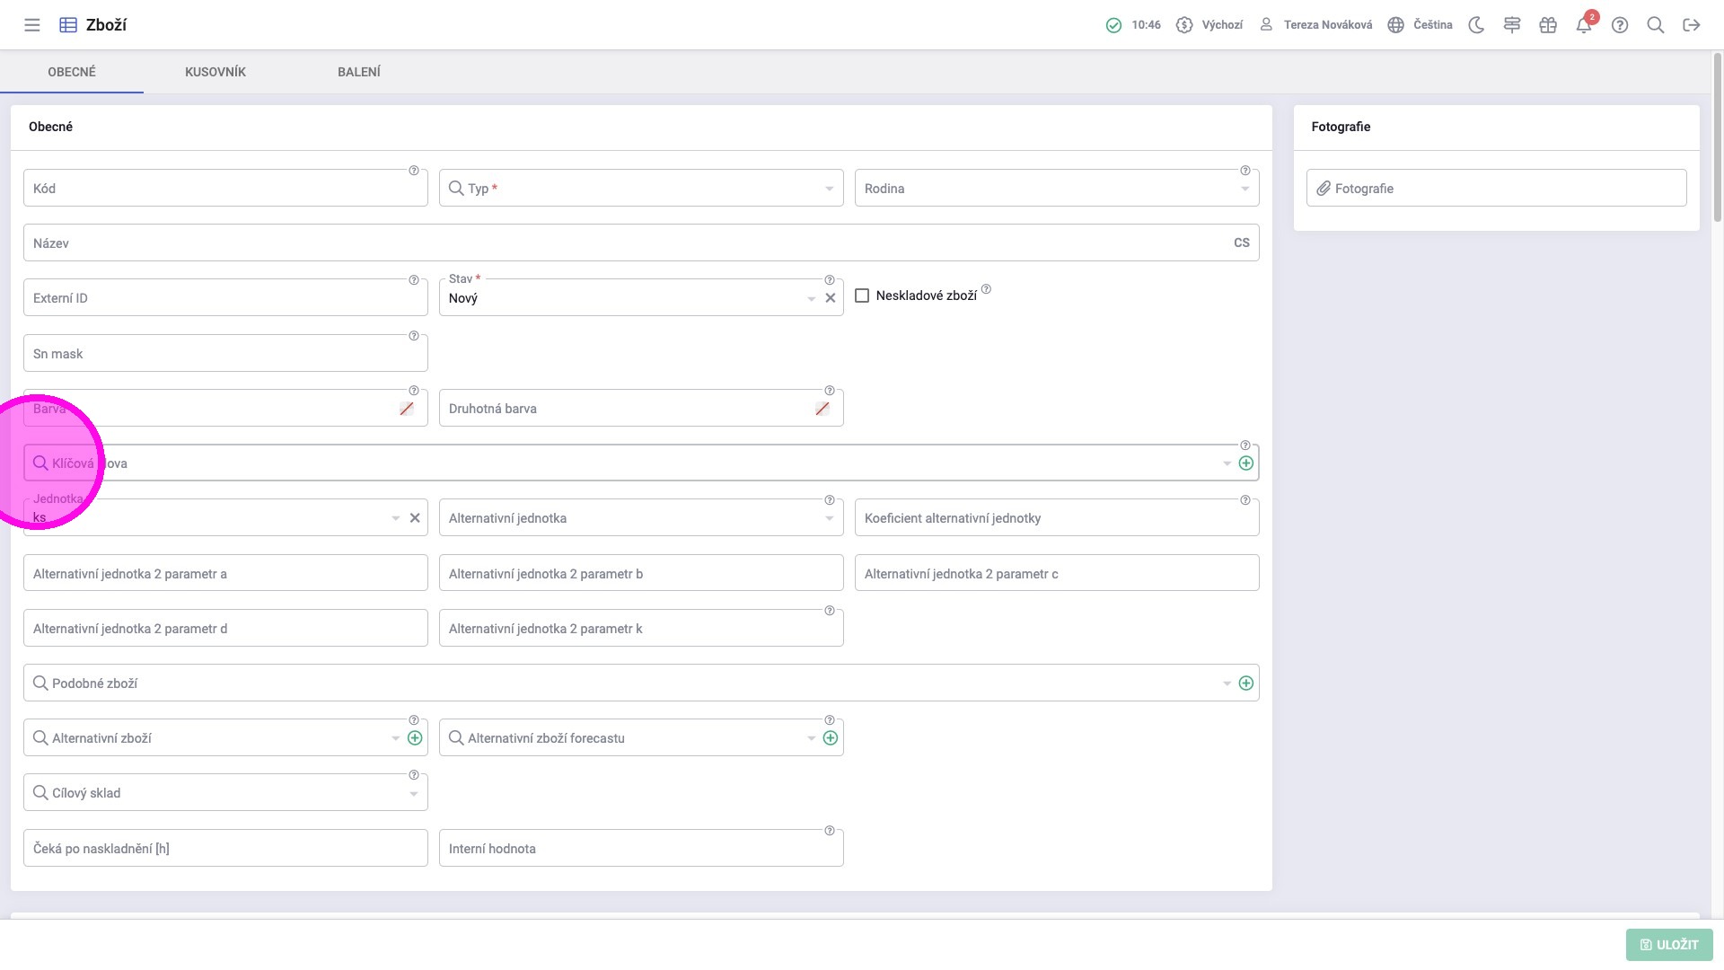Image resolution: width=1724 pixels, height=970 pixels.
Task: Click the header search magnifier icon
Action: [1656, 25]
